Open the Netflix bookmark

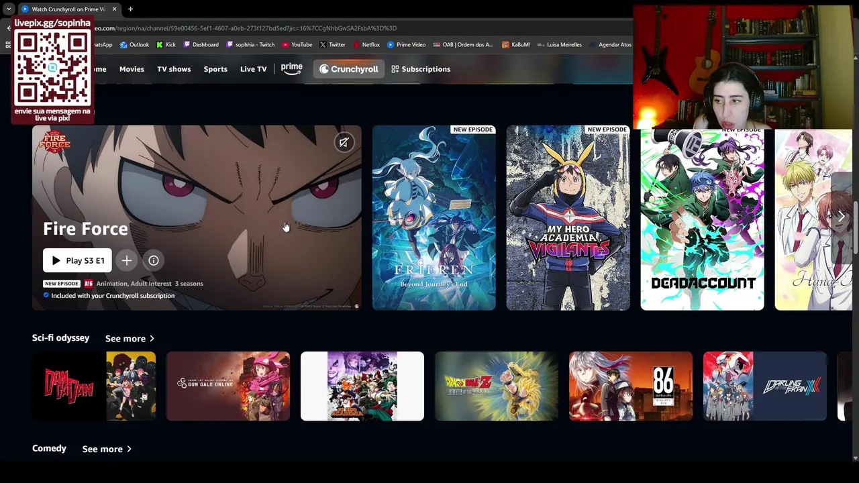[366, 45]
